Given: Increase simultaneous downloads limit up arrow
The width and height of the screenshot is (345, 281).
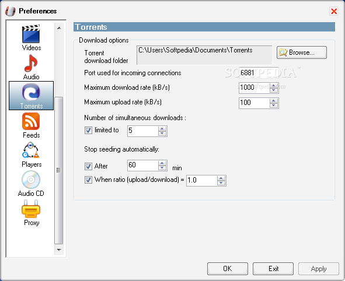Looking at the screenshot, I should click(x=162, y=129).
